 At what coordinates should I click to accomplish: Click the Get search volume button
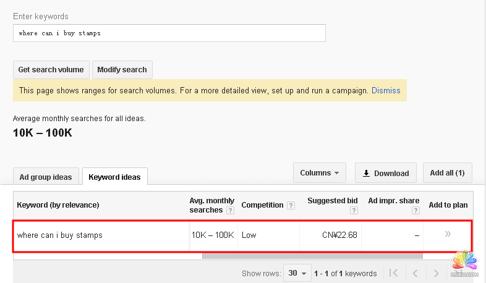coord(51,70)
